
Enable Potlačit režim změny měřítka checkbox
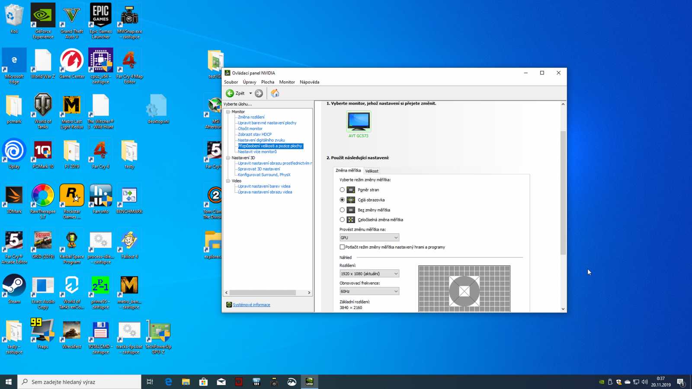342,247
